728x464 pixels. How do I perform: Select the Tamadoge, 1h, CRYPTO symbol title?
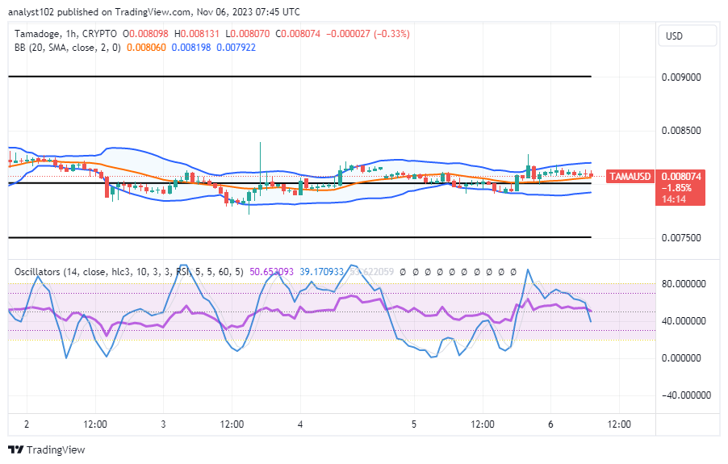[x=65, y=34]
